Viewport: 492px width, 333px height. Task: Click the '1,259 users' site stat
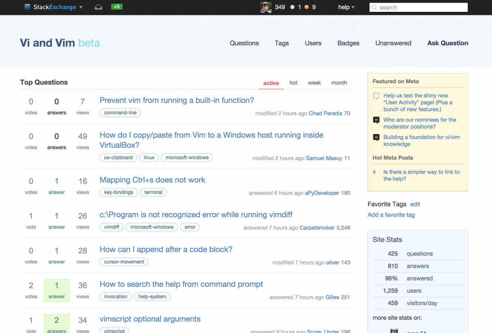418,291
